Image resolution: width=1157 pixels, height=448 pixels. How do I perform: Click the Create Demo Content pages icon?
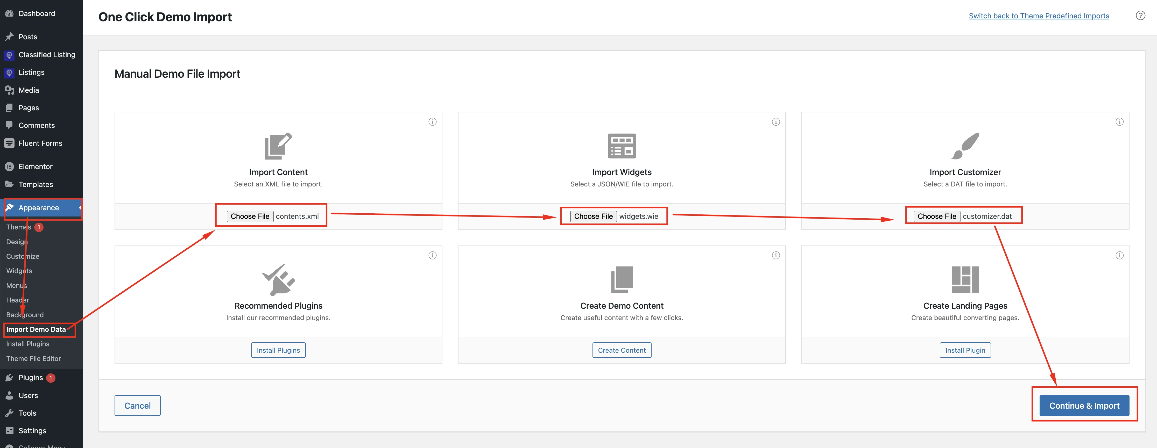622,279
